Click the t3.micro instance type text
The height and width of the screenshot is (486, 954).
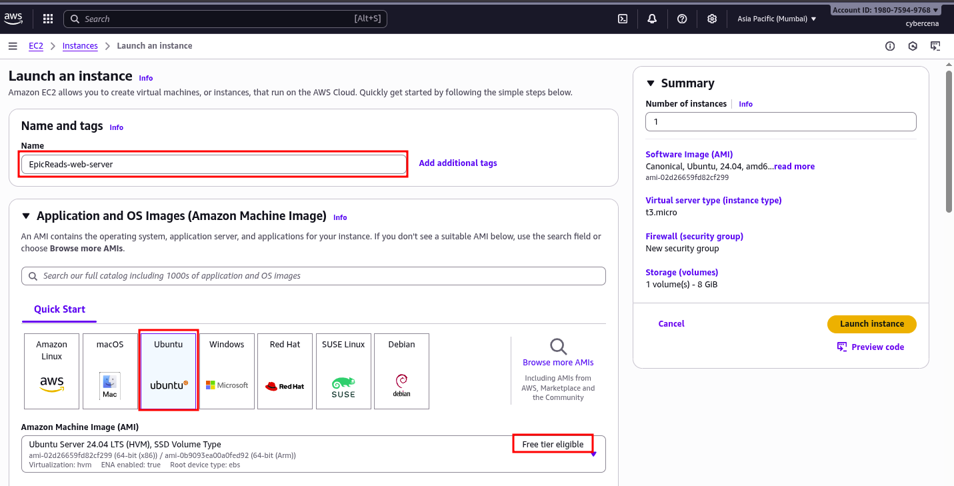coord(661,213)
